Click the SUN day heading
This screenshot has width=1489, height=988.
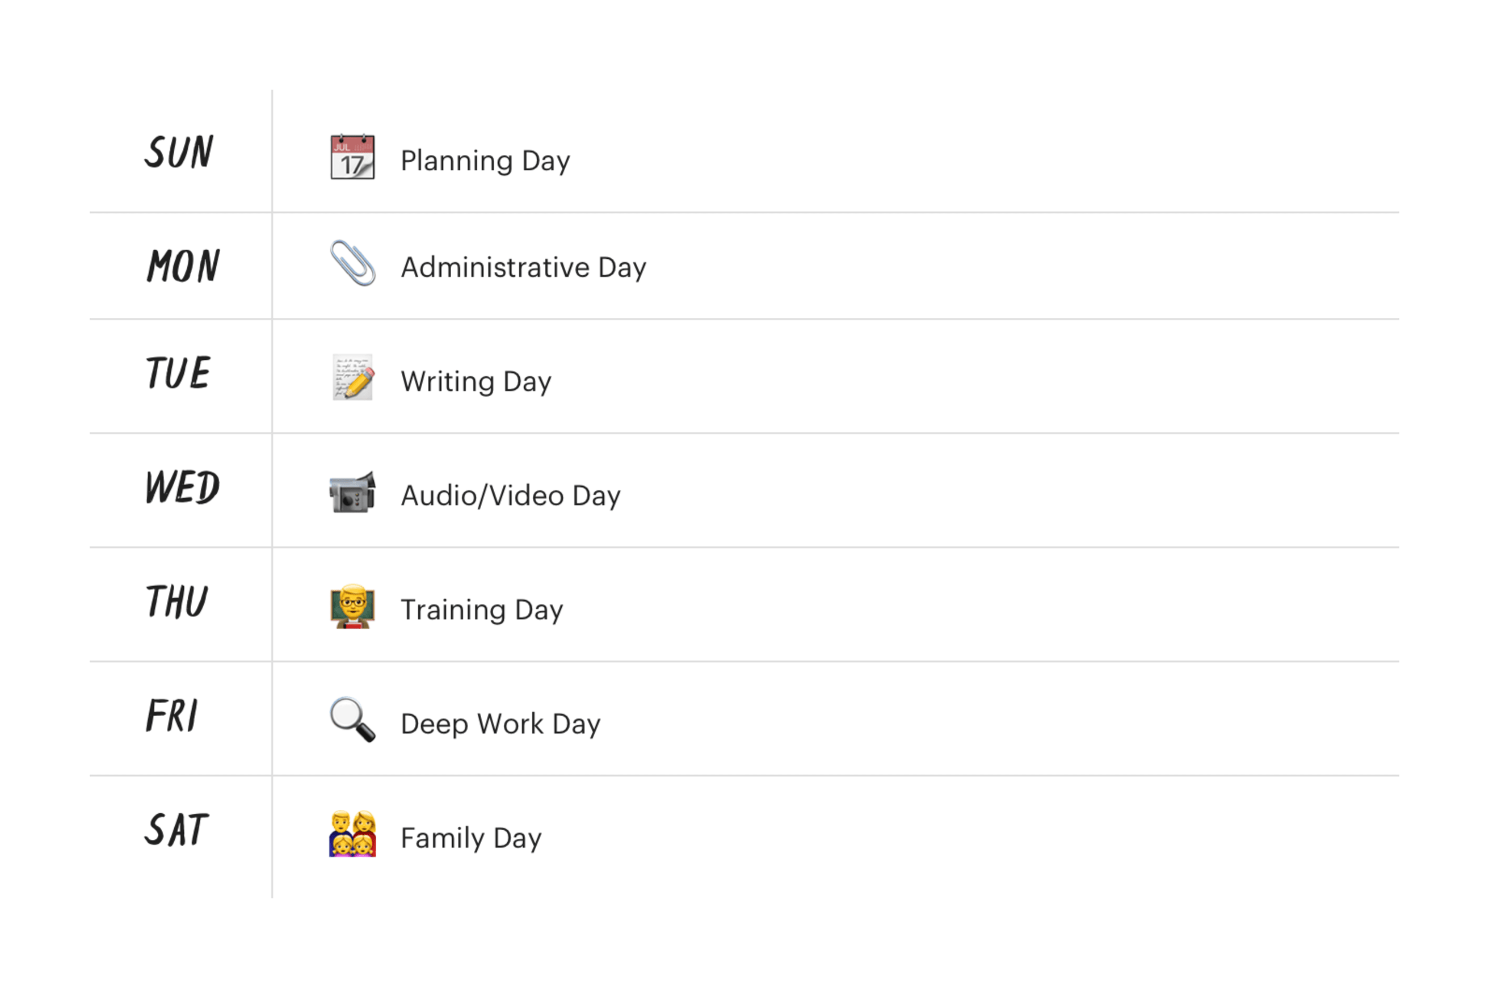point(179,152)
